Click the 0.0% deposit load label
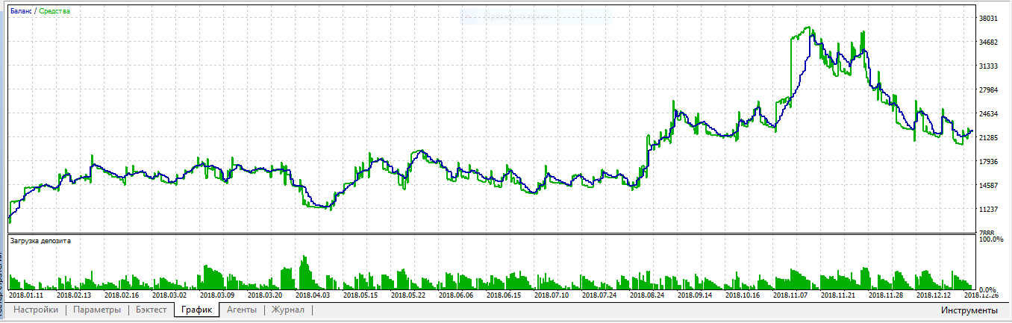 coord(989,289)
